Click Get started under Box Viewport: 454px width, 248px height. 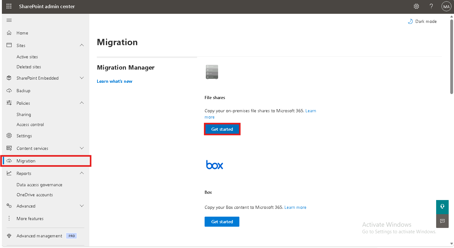pyautogui.click(x=222, y=222)
